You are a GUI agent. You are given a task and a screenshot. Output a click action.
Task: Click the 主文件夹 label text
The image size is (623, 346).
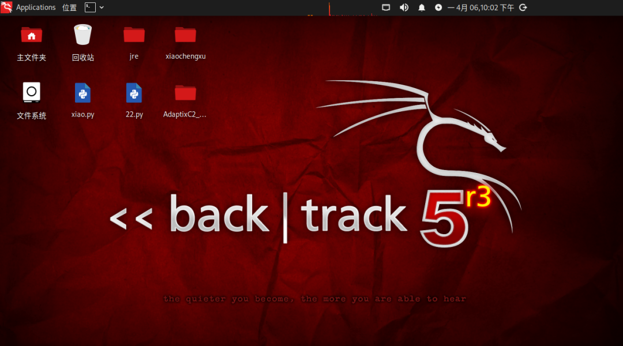(31, 58)
